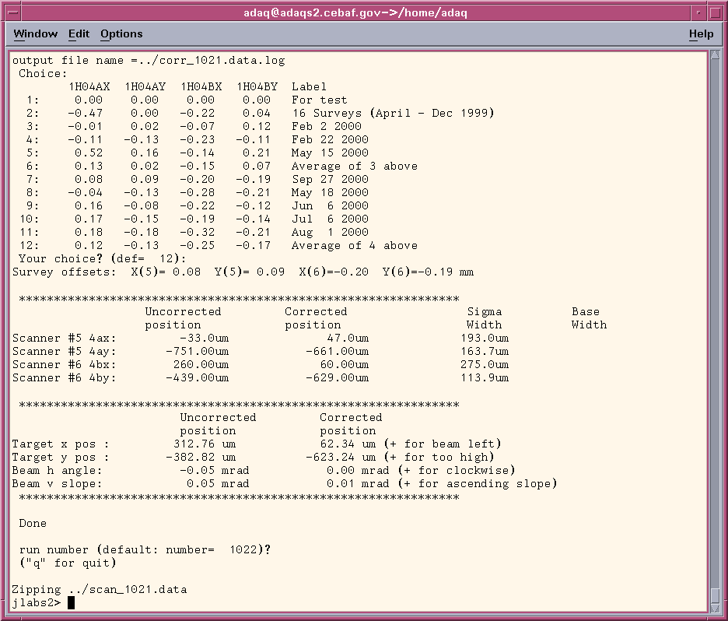Click the 'Jul 6 2000' label
This screenshot has height=621, width=728.
(330, 219)
